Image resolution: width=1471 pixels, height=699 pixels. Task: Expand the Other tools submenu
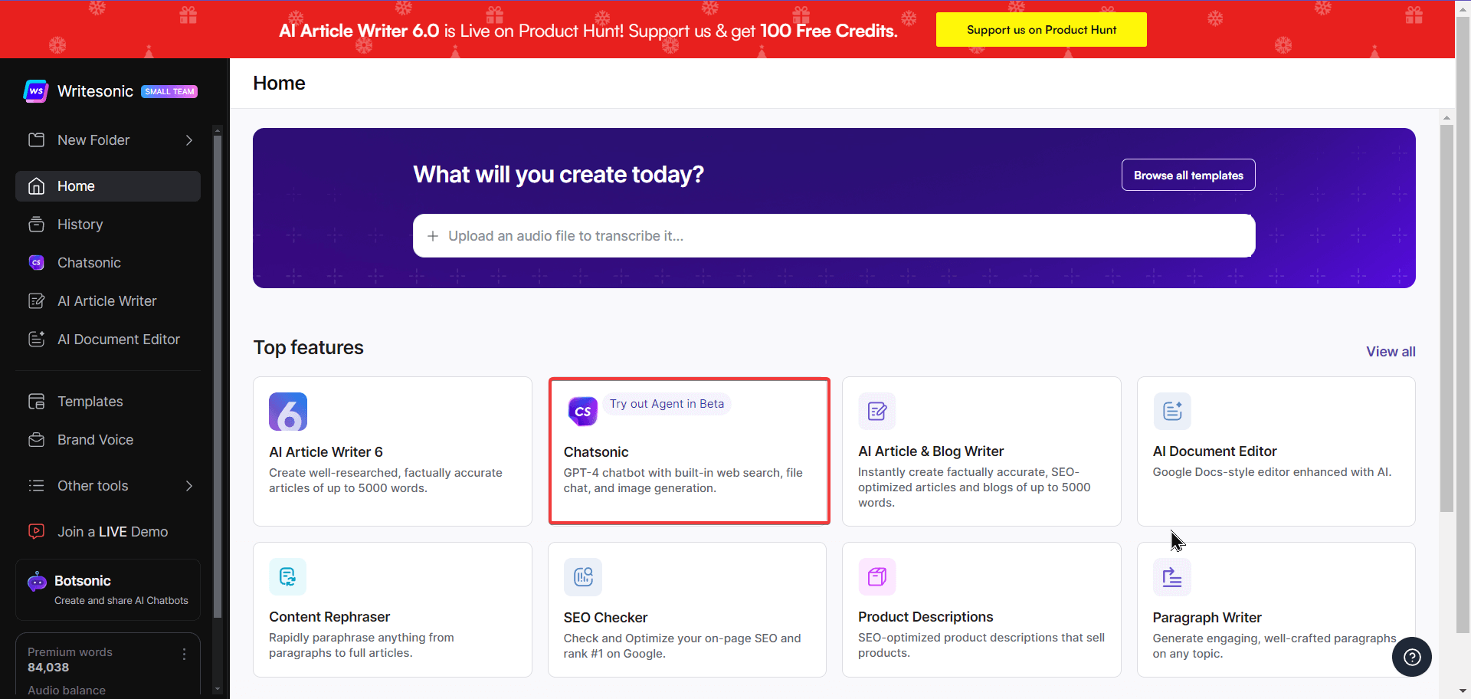click(188, 486)
